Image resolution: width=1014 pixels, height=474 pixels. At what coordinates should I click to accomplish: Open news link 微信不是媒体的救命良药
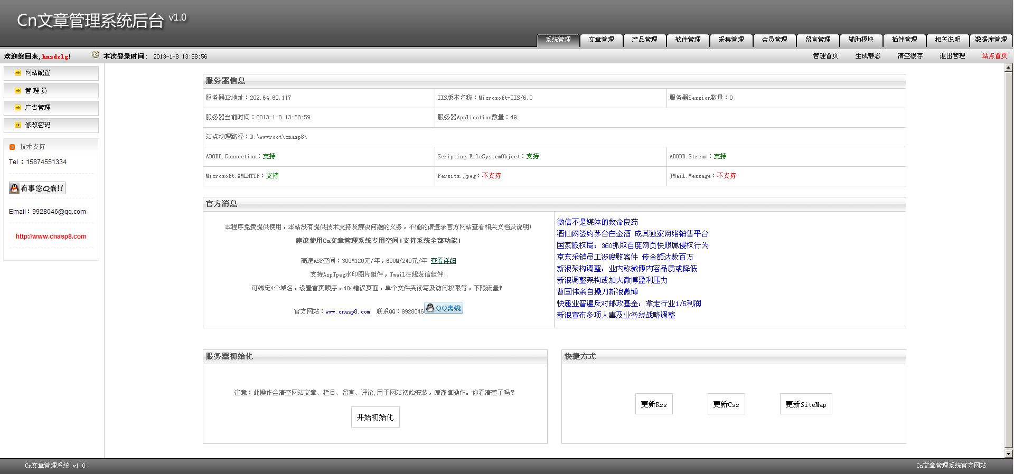click(x=597, y=222)
